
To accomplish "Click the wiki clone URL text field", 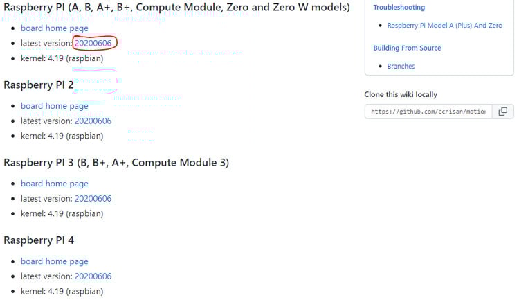I will tap(428, 112).
